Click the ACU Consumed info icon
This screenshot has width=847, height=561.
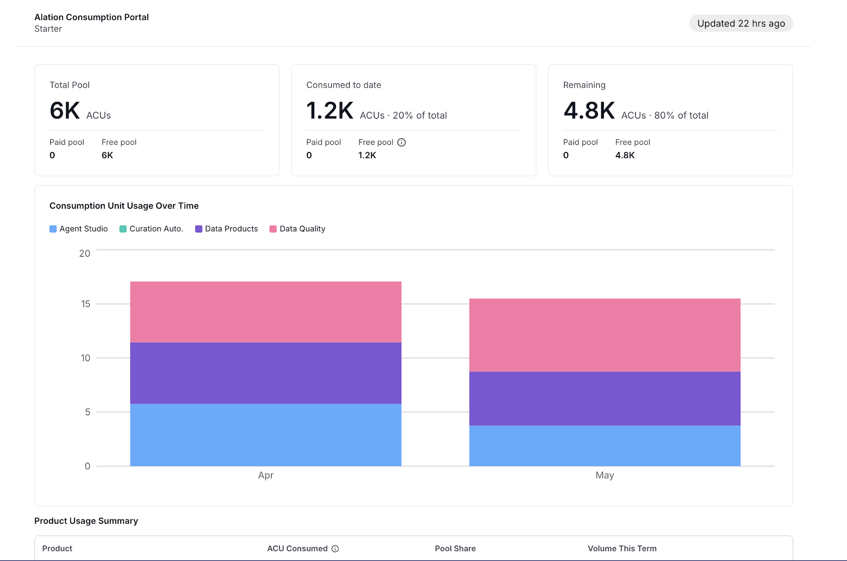click(335, 549)
